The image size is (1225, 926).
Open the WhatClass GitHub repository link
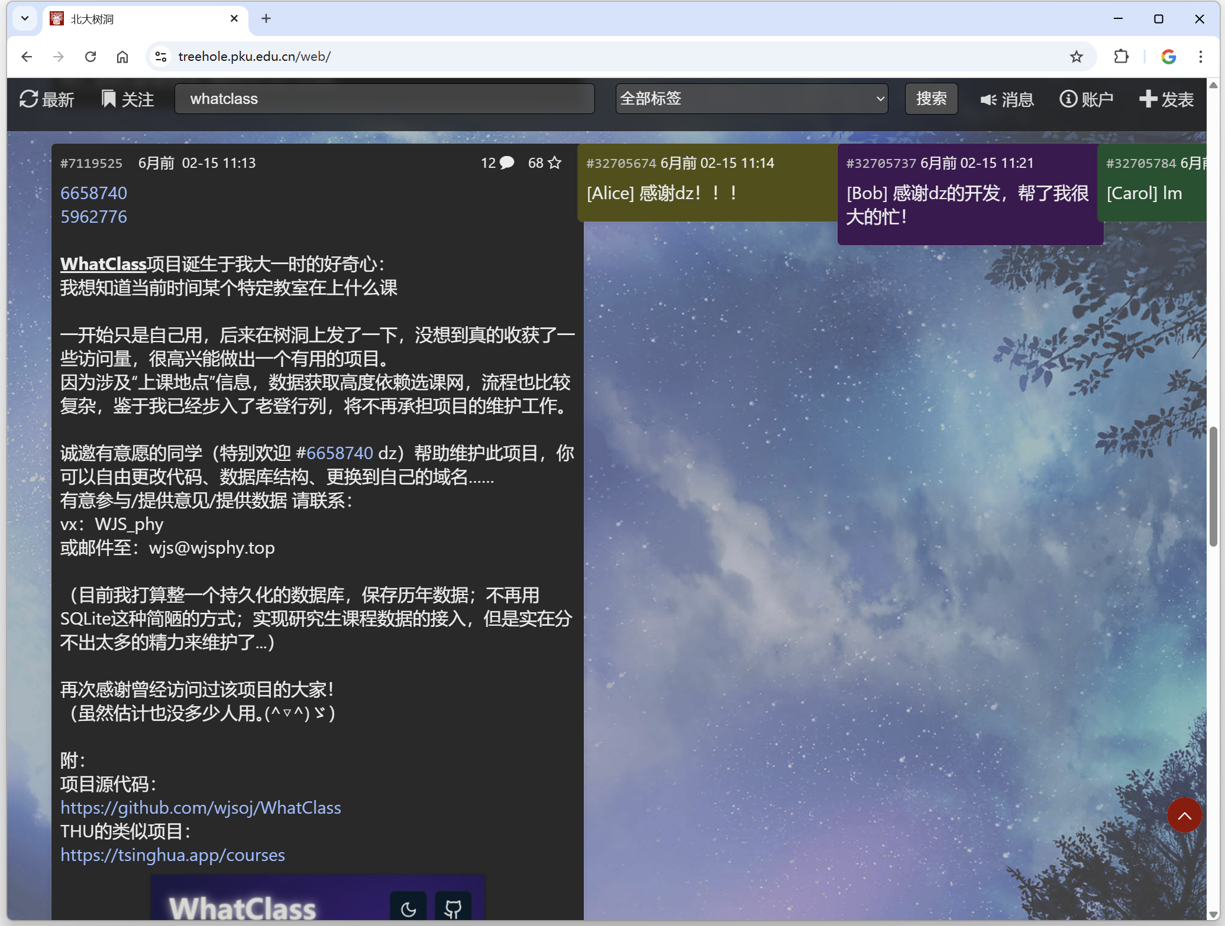click(201, 808)
